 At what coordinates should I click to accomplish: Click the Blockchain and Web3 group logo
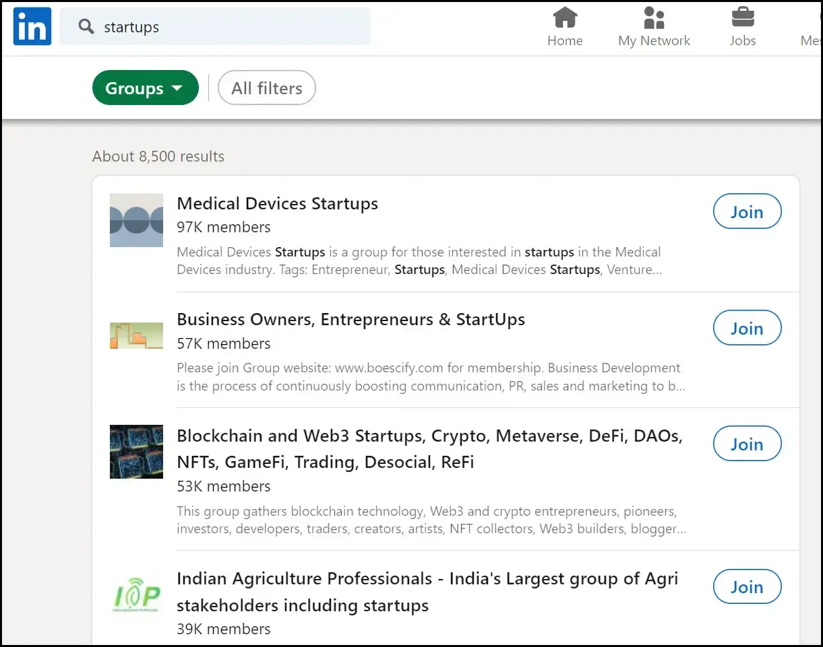click(x=136, y=451)
